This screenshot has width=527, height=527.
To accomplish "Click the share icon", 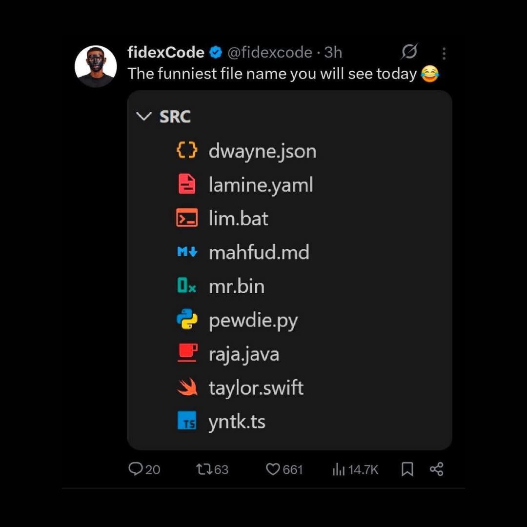I will pos(436,469).
